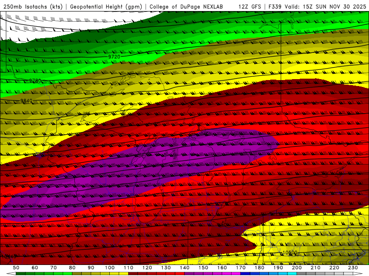Click the 10600 height contour label
The height and width of the screenshot is (276, 369).
[290, 253]
